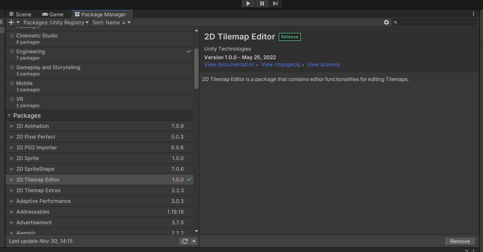Viewport: 483px width, 252px height.
Task: Select Gameplay and Storytelling feature set
Action: coord(100,71)
